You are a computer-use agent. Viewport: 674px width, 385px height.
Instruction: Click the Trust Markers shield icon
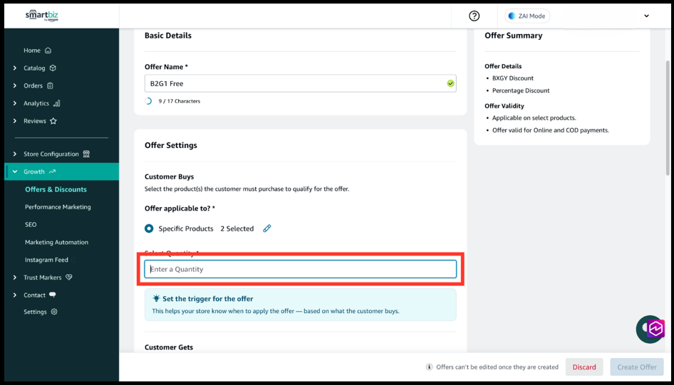69,278
